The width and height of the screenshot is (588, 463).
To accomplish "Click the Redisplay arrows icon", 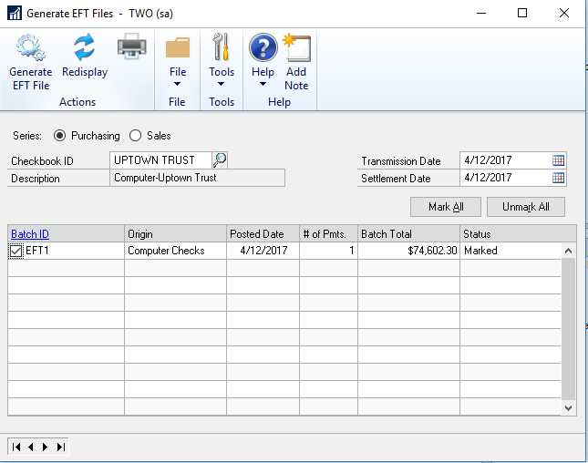I will 85,47.
